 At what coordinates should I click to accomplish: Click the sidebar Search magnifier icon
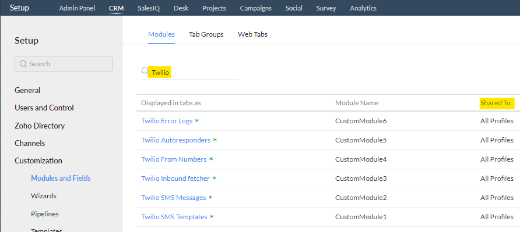point(23,64)
